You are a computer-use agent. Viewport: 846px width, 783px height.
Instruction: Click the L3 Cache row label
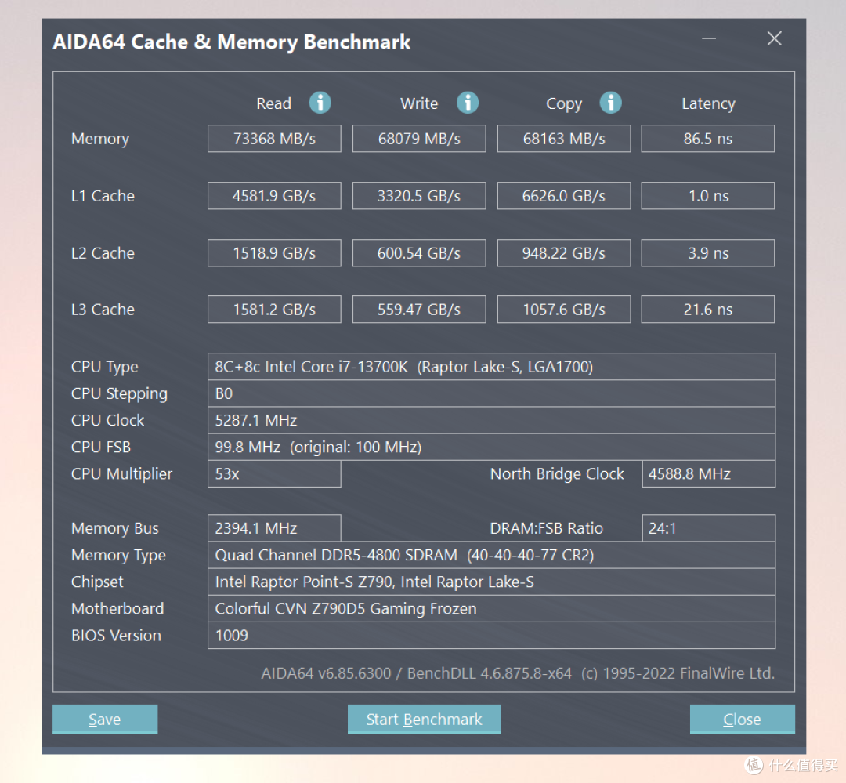(x=103, y=310)
